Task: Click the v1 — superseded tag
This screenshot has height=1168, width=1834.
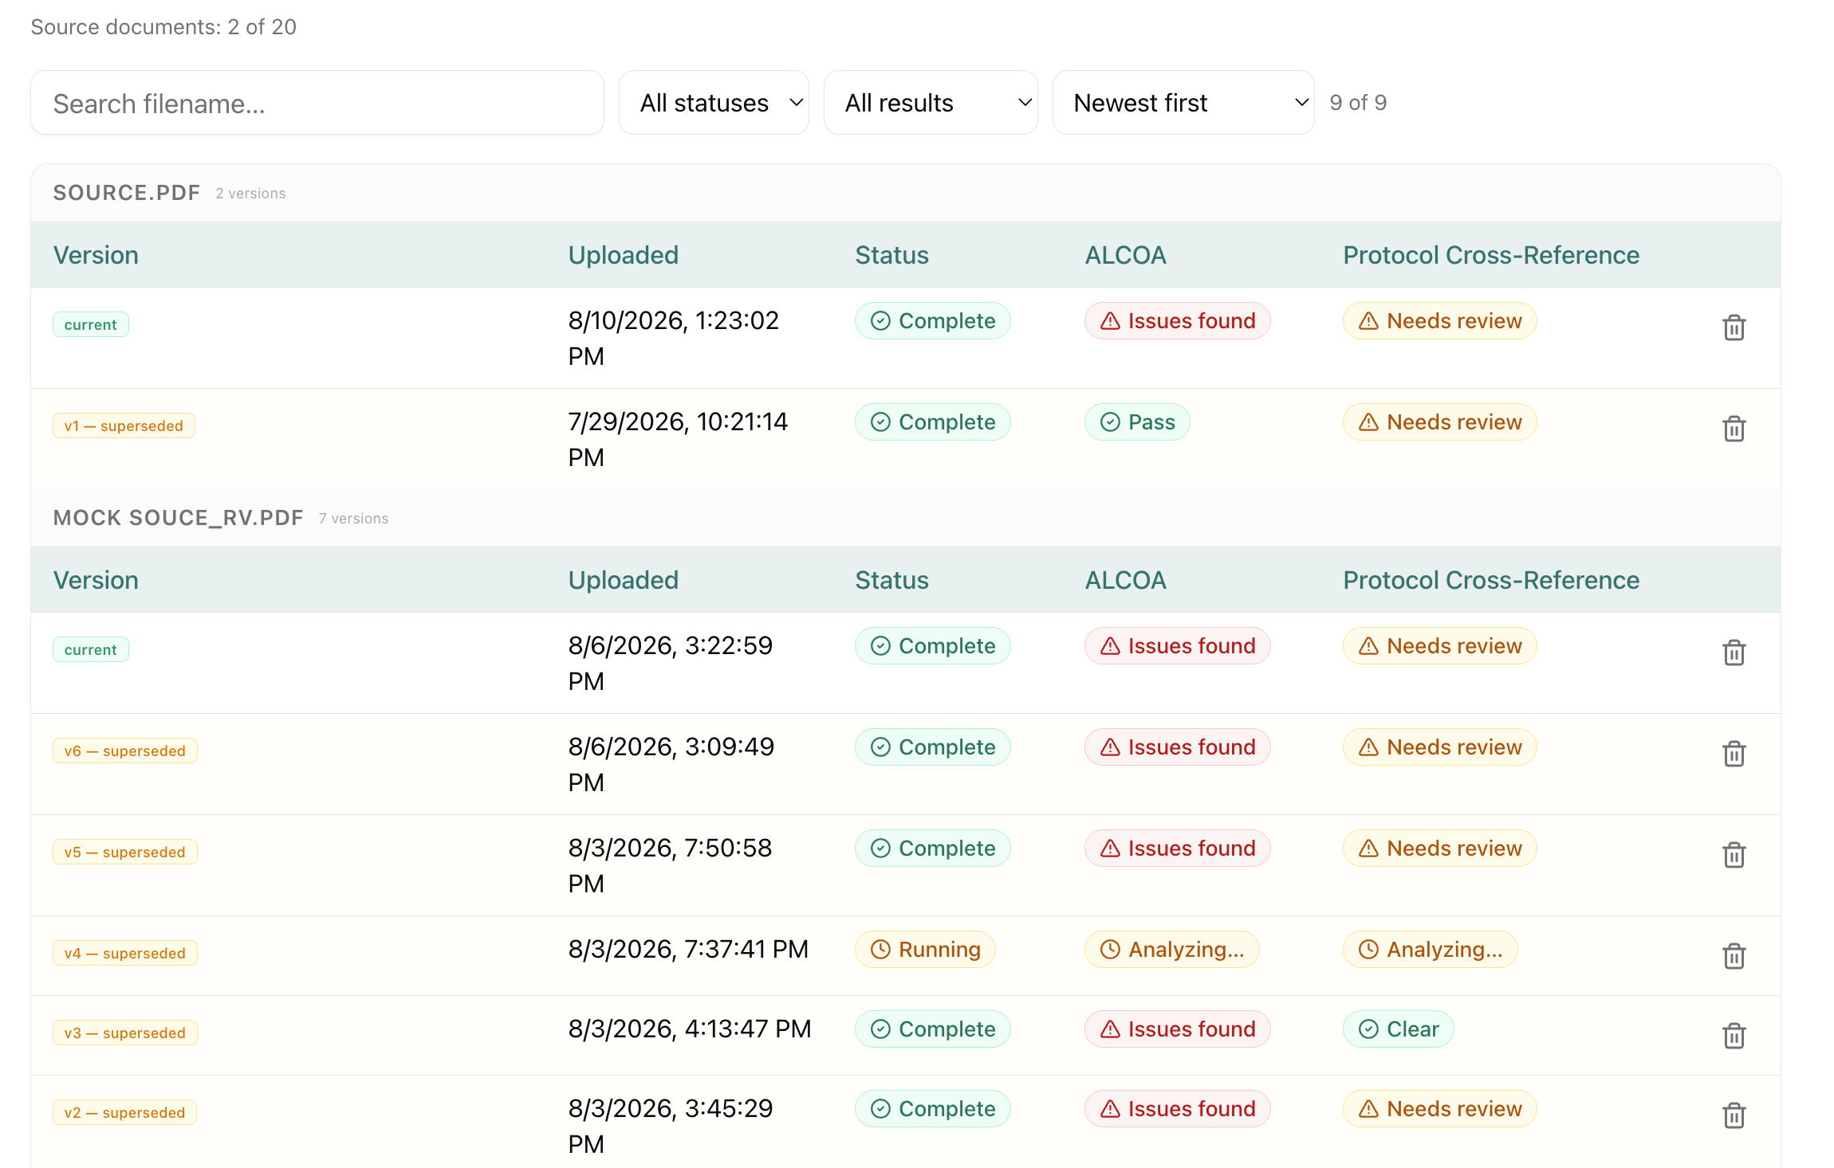Action: [124, 425]
